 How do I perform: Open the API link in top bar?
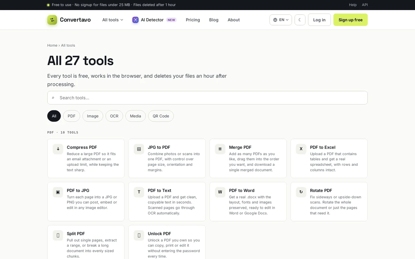point(365,5)
